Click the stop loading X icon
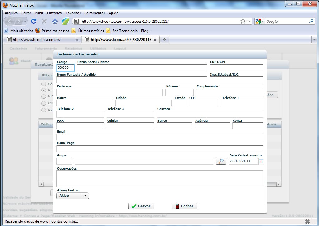Screen dimensions: 319x226 tap(44, 21)
